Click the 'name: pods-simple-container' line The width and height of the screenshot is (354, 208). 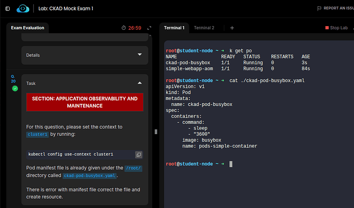[220, 146]
